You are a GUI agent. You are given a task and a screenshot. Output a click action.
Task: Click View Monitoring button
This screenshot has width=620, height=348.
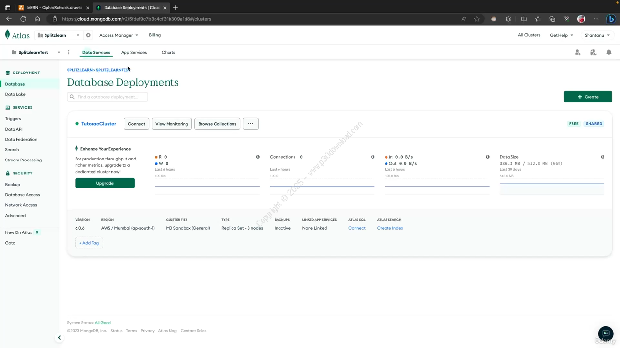tap(171, 124)
